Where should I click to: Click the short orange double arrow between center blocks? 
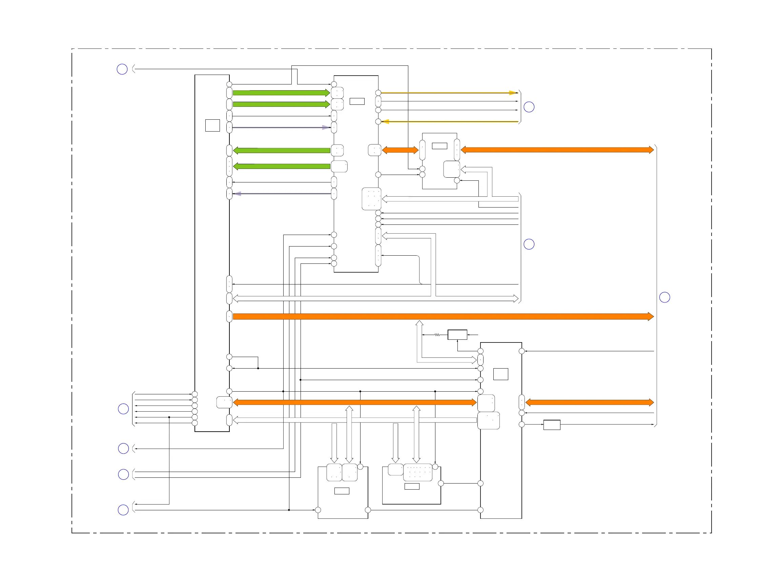(x=400, y=150)
